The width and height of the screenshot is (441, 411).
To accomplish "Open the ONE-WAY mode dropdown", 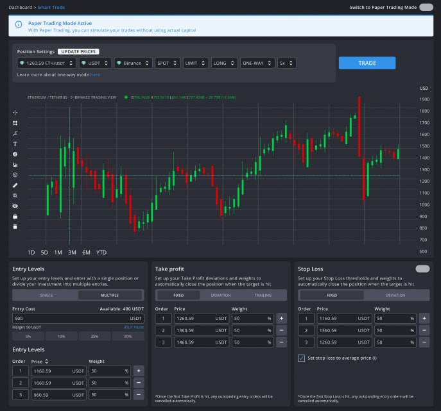I will [257, 63].
